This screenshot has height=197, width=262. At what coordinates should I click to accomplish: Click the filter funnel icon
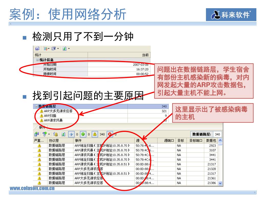45,134
